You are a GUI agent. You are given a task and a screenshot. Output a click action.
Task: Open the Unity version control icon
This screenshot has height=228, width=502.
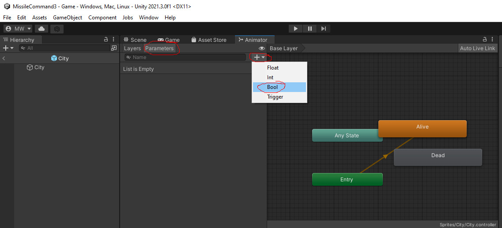(57, 29)
